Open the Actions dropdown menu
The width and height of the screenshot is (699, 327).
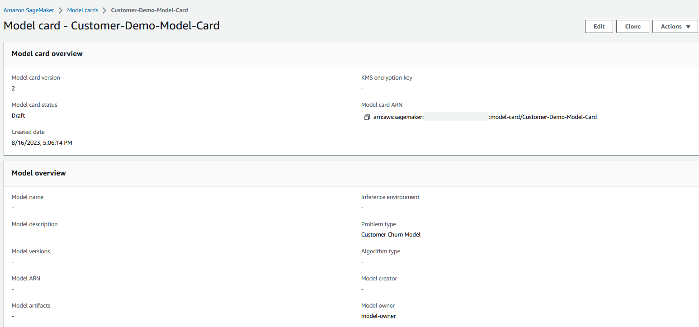675,27
